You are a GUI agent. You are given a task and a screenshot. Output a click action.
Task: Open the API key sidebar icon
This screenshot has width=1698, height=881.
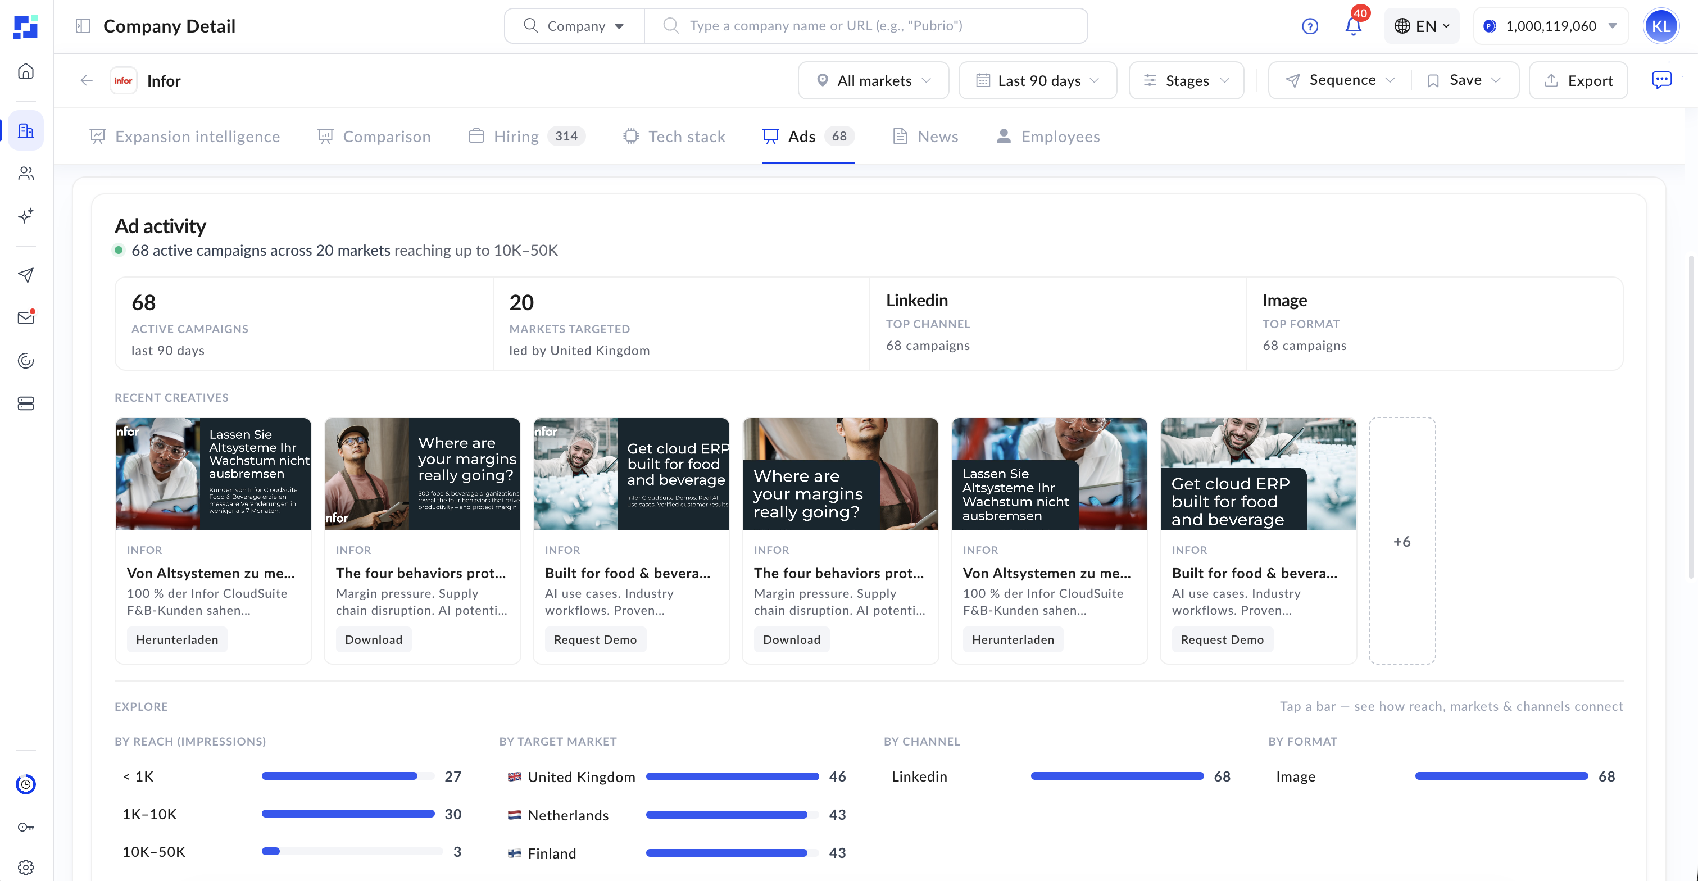click(26, 827)
